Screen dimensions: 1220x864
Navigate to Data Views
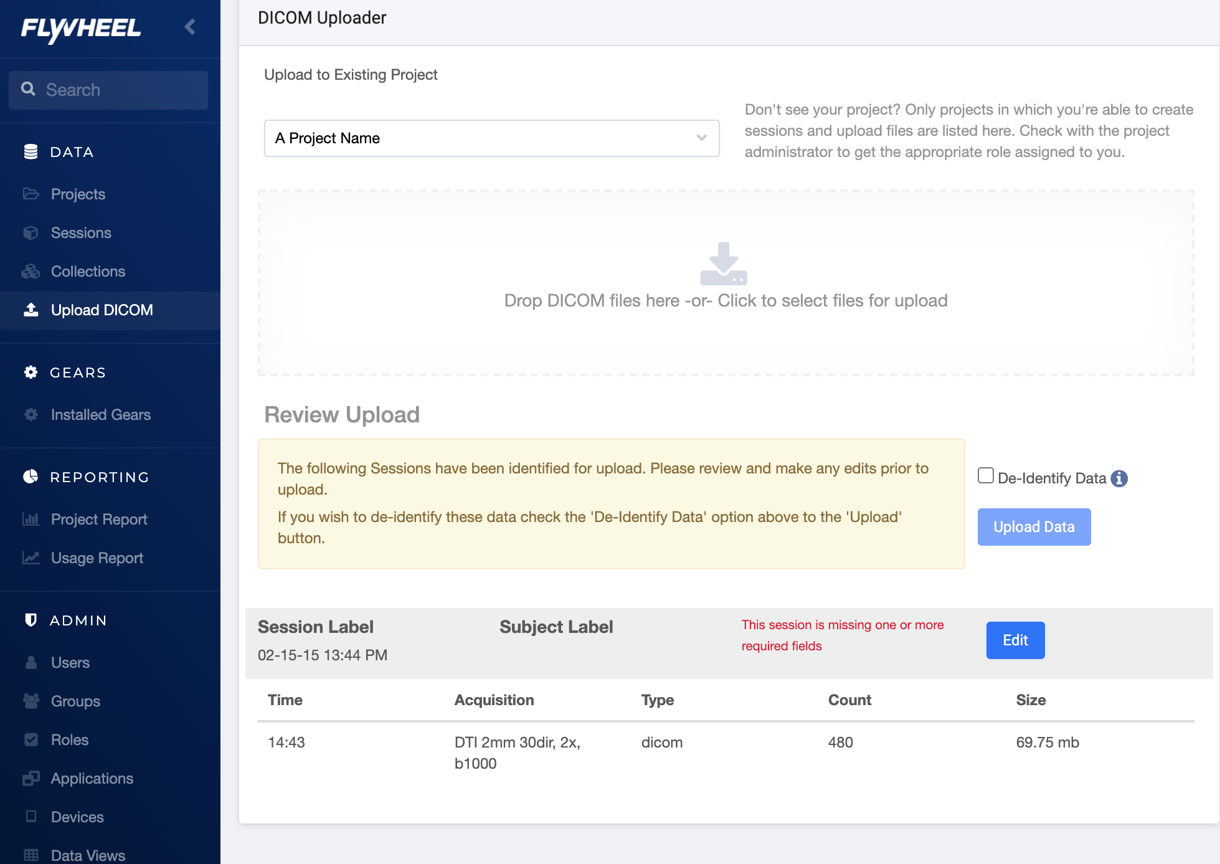(x=87, y=855)
